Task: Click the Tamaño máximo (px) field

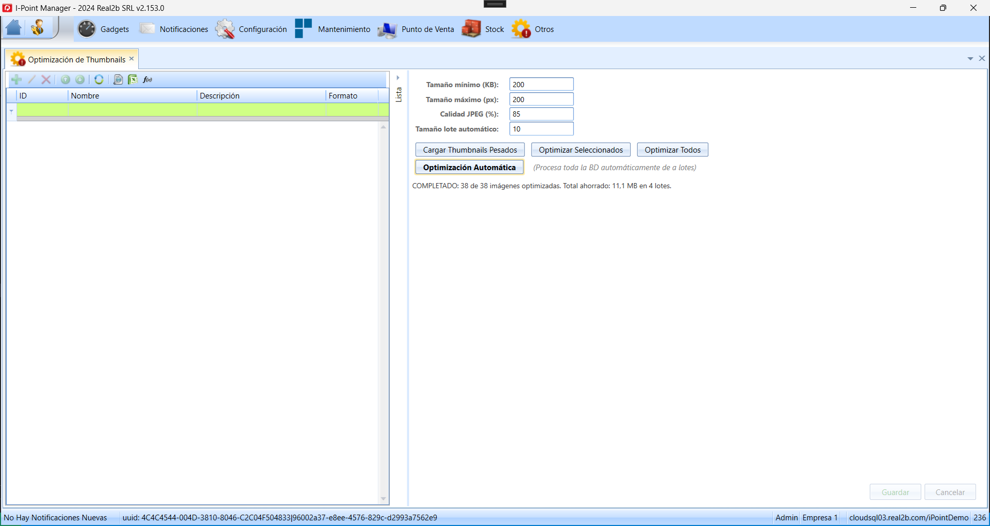Action: click(541, 100)
